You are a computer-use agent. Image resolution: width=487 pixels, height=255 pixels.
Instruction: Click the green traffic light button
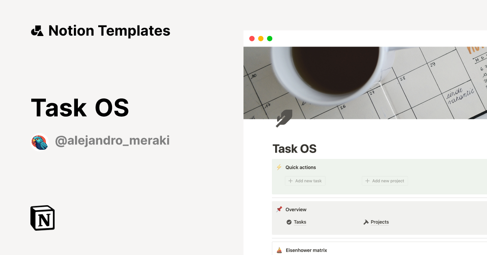click(269, 38)
